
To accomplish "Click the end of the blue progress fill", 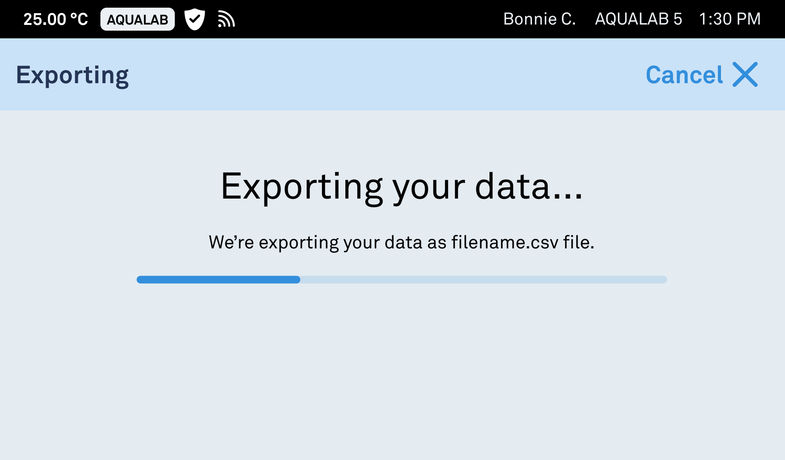I will pos(297,279).
